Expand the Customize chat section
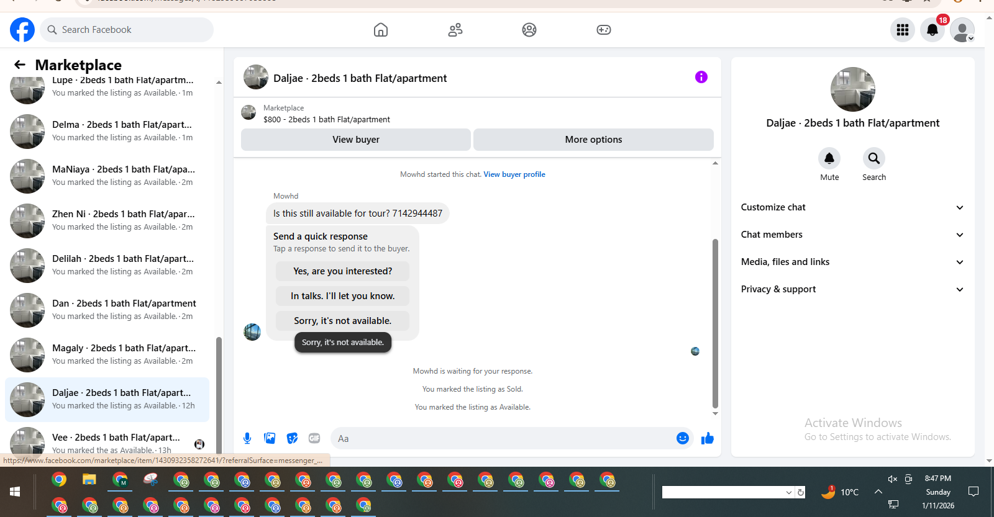Viewport: 994px width, 517px height. pyautogui.click(x=852, y=207)
